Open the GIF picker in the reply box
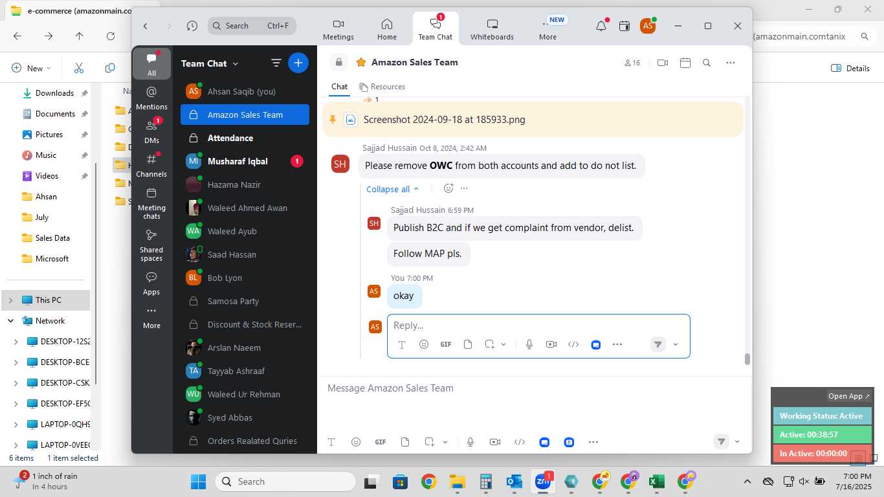The width and height of the screenshot is (884, 497). click(x=445, y=344)
